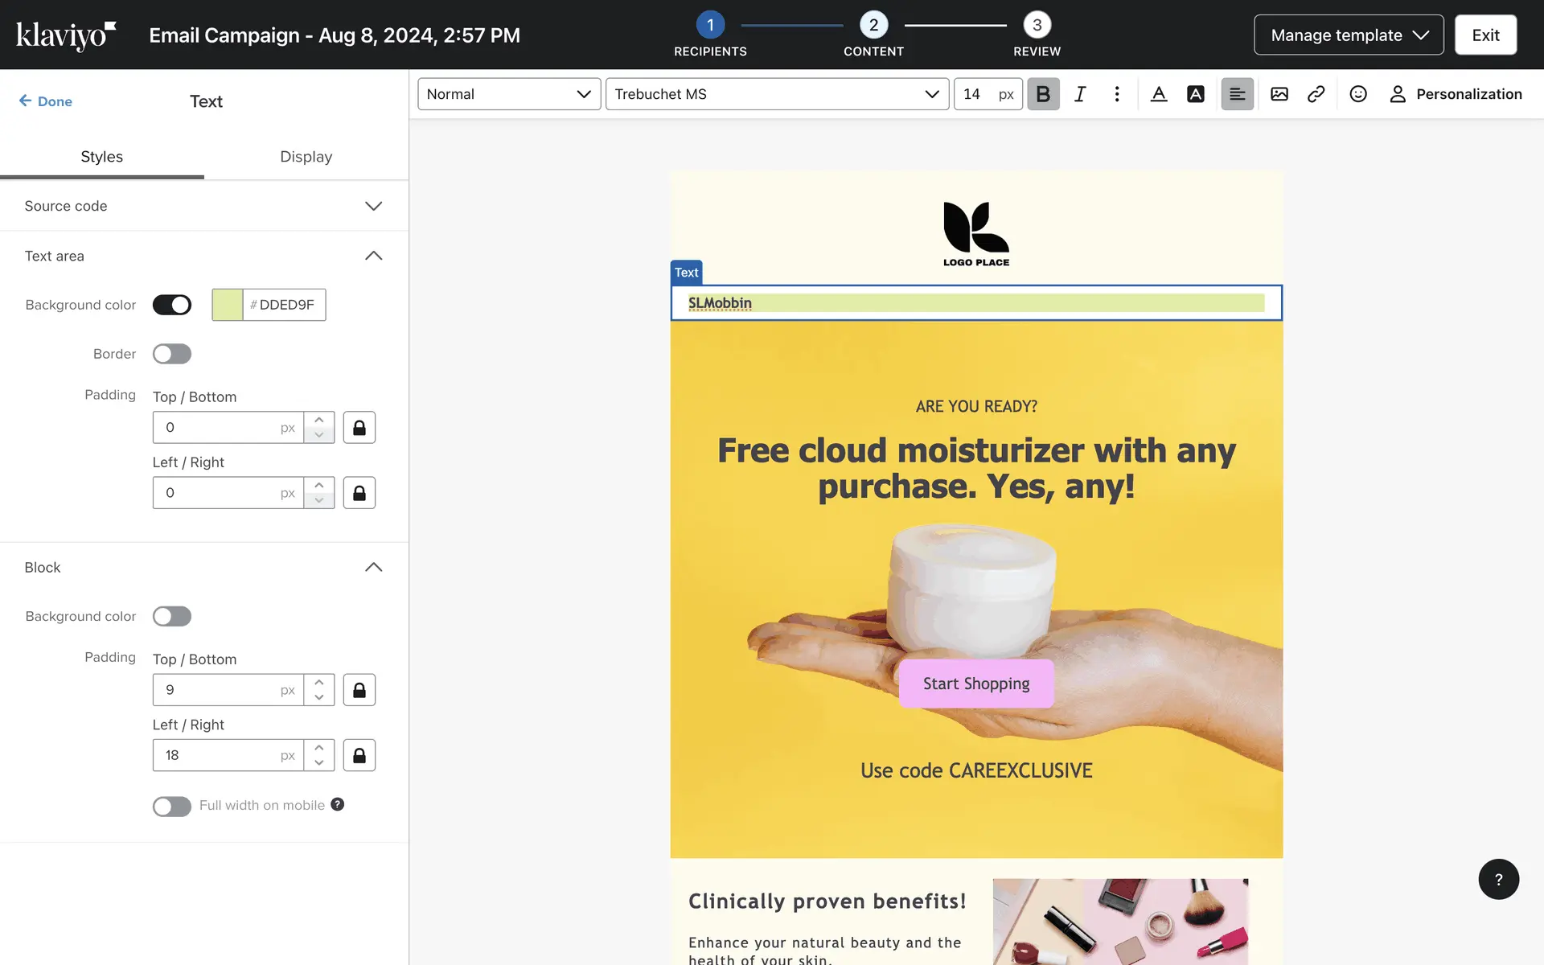The image size is (1544, 965).
Task: Open the Trebuchet MS font dropdown
Action: tap(776, 94)
